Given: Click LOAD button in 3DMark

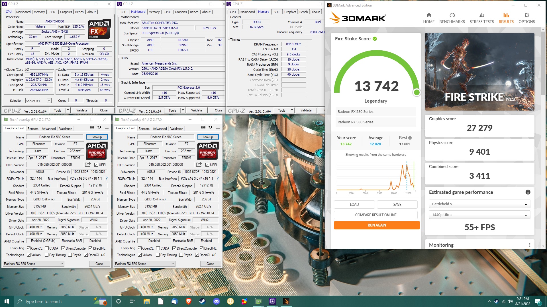Looking at the screenshot, I should 354,204.
